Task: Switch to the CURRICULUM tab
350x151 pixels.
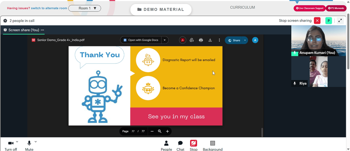Action: [x=243, y=7]
